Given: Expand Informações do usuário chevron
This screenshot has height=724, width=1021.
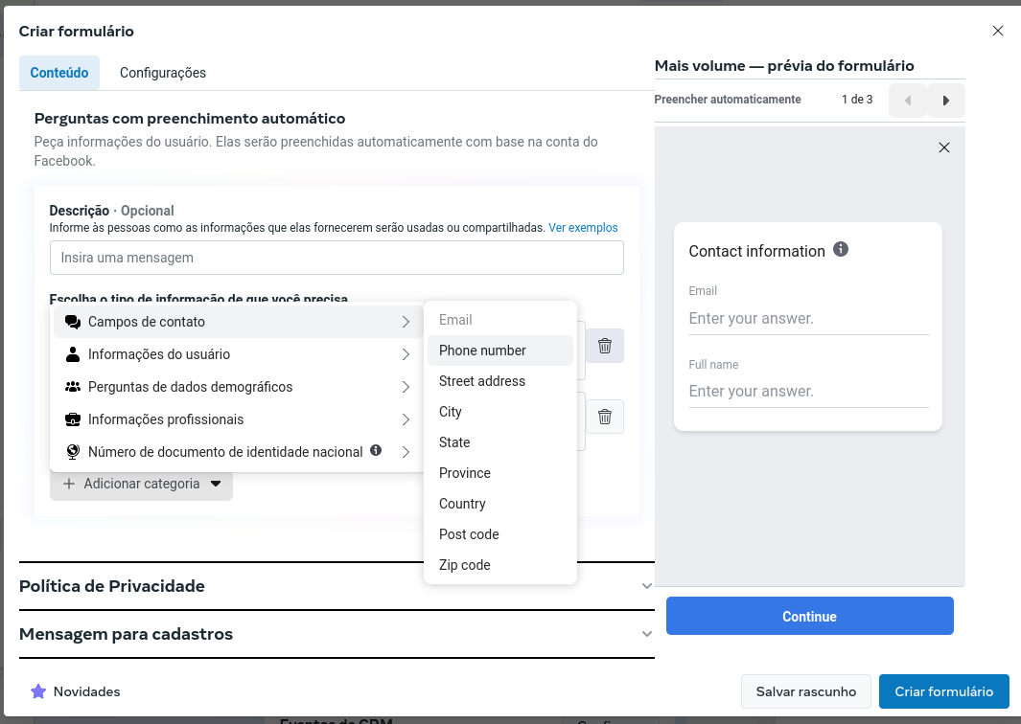Looking at the screenshot, I should pos(406,354).
